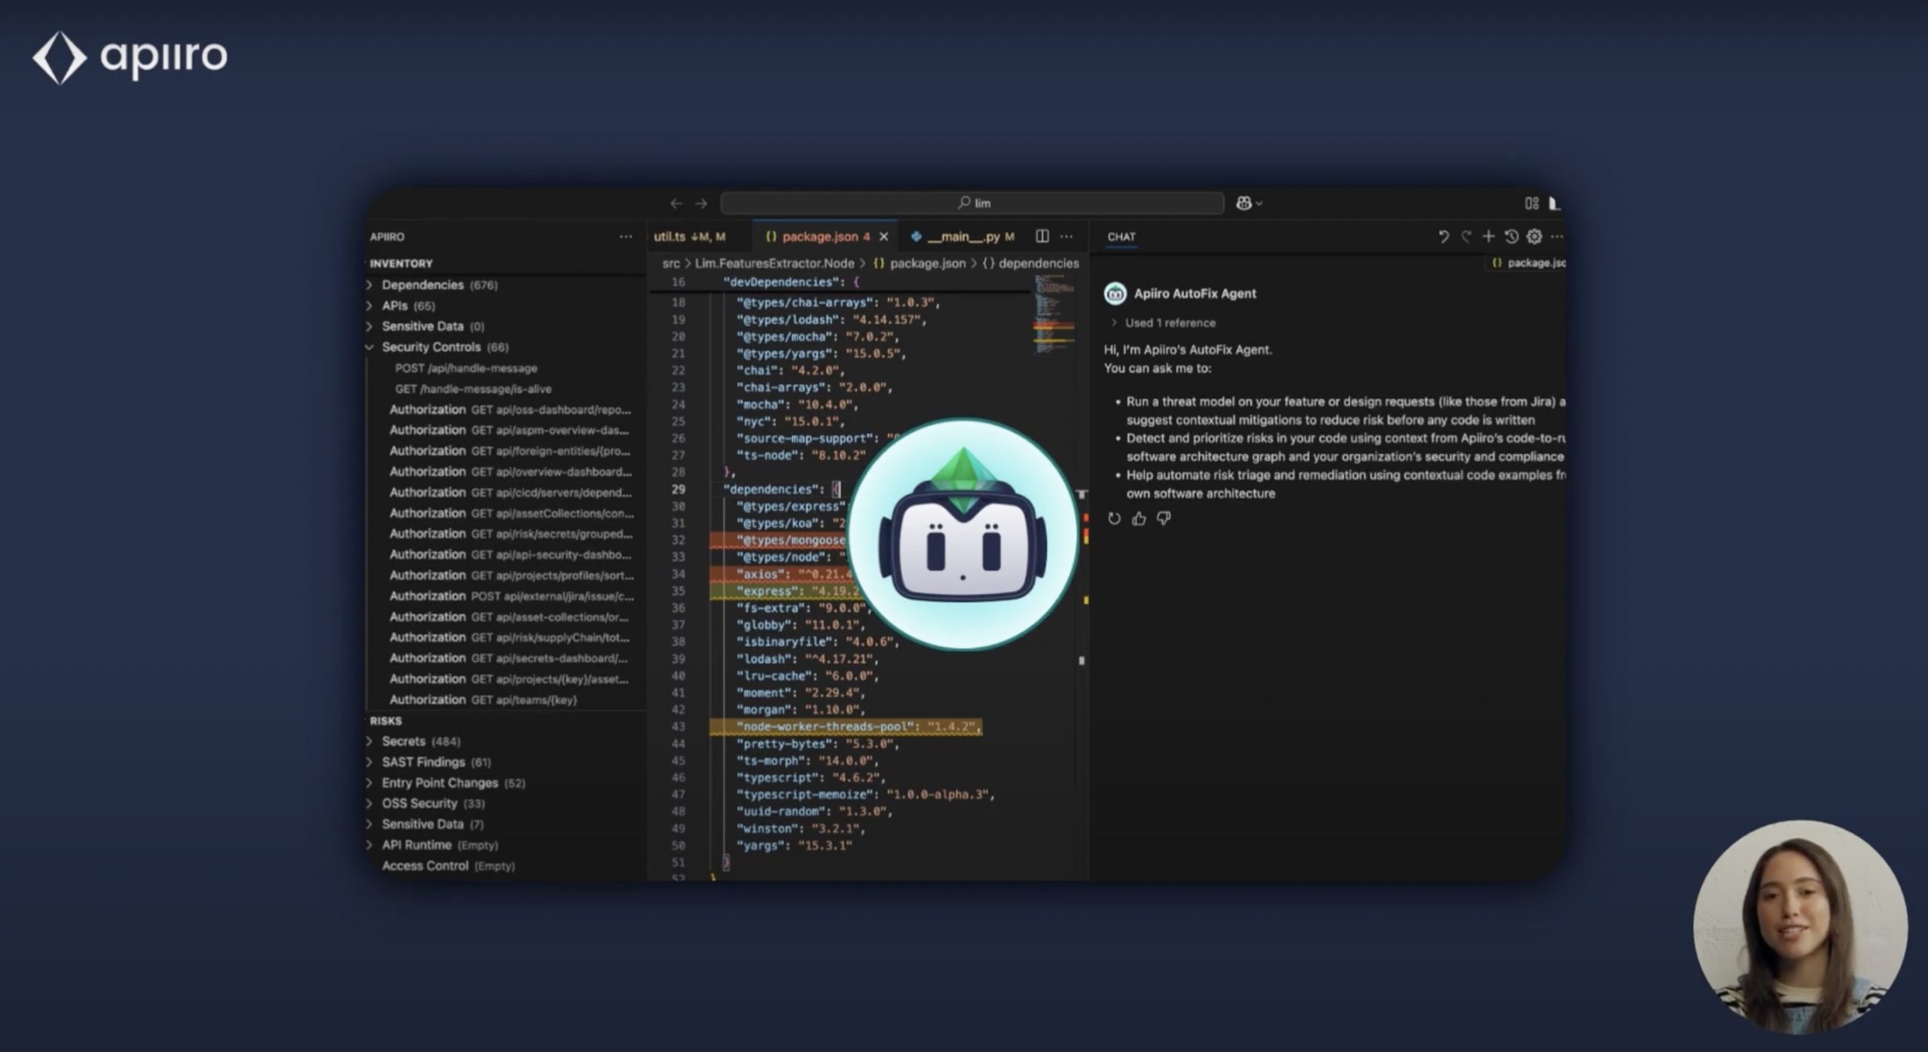Click Lim.FeaturesExtractor.Node breadcrumb

tap(773, 264)
